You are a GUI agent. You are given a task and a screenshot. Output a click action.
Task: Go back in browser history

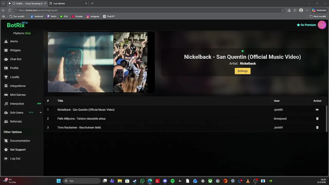coord(3,10)
